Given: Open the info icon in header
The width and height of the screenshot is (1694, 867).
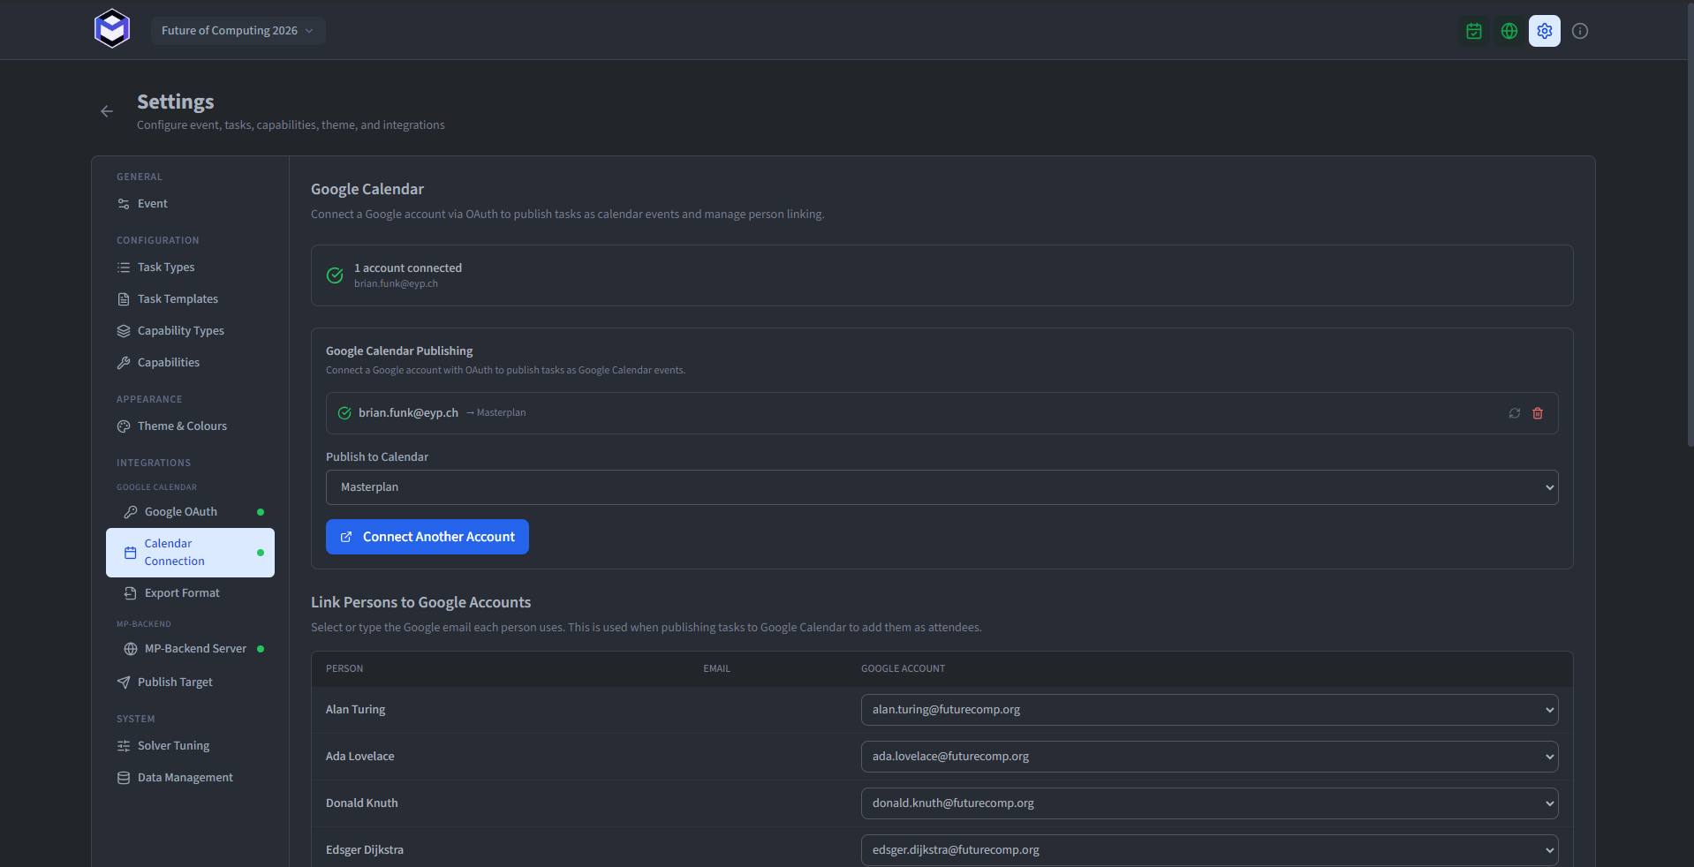Looking at the screenshot, I should (x=1580, y=31).
